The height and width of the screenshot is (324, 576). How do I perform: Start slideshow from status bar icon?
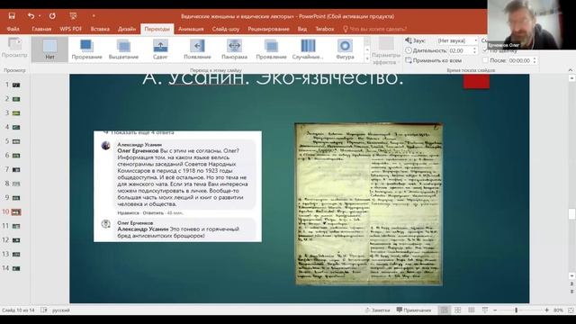(485, 310)
